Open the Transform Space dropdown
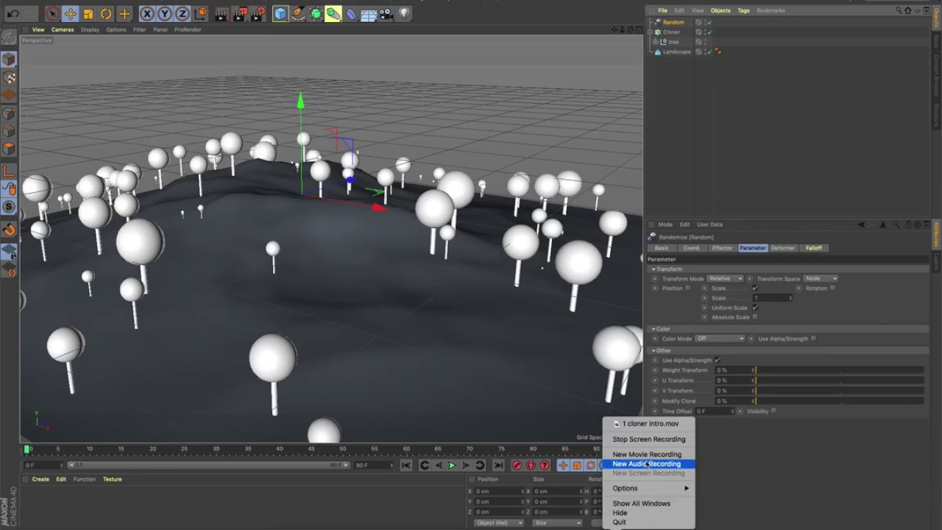Image resolution: width=942 pixels, height=530 pixels. pos(821,279)
